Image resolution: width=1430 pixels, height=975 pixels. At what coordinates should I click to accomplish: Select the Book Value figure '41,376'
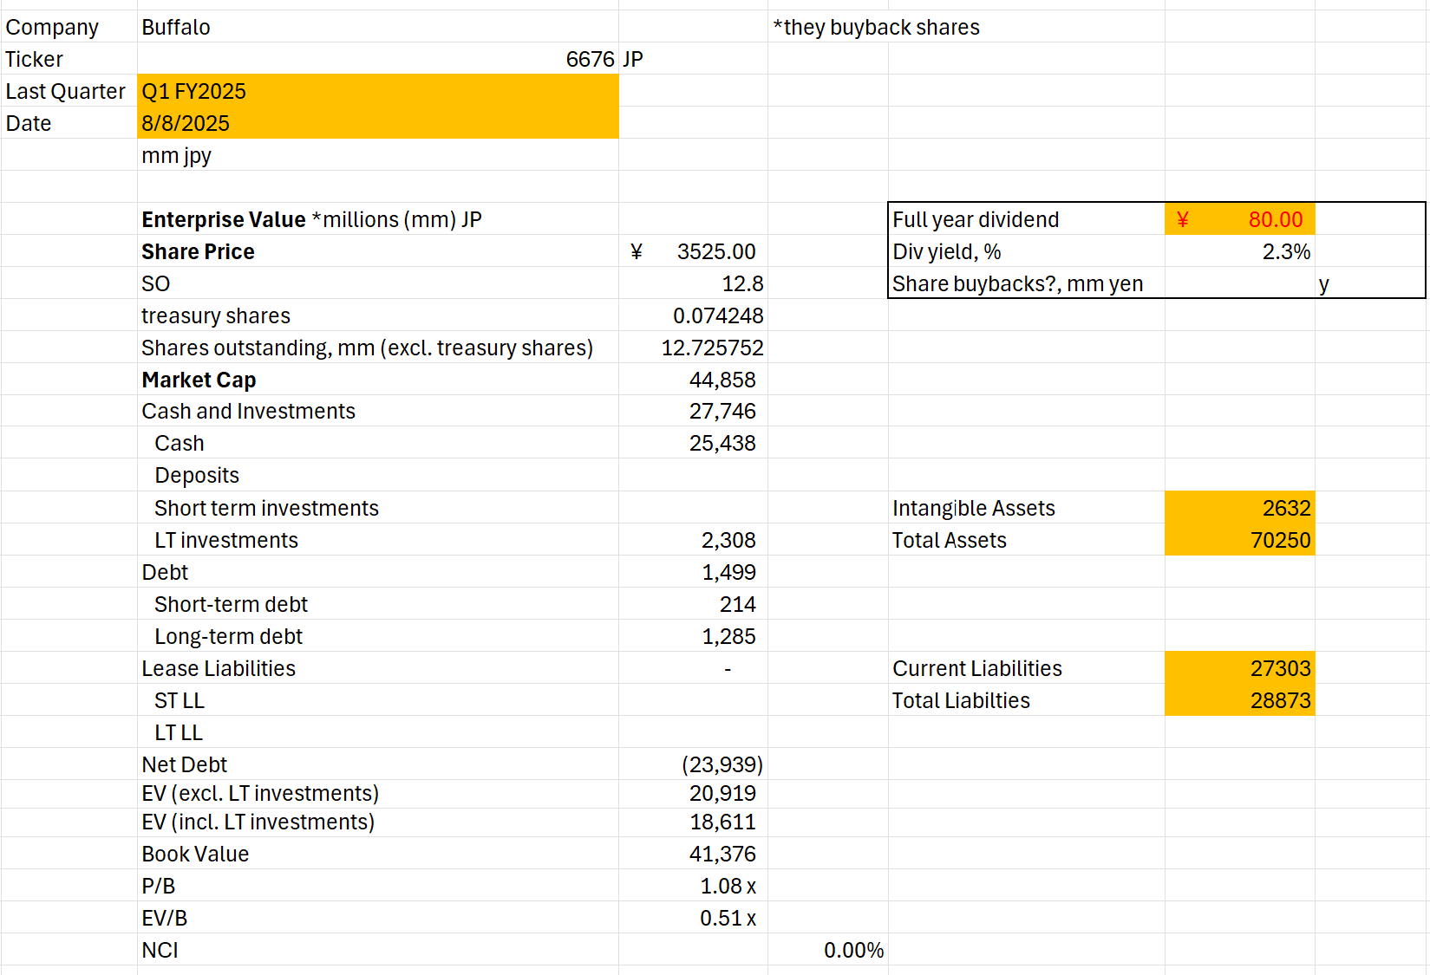tap(693, 854)
